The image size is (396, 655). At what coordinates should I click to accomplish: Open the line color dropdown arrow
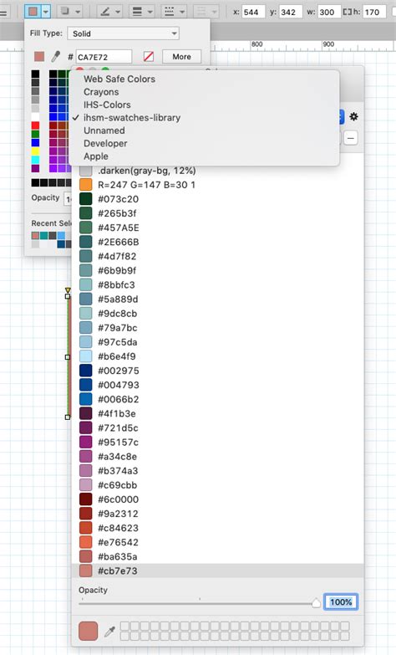tap(118, 12)
